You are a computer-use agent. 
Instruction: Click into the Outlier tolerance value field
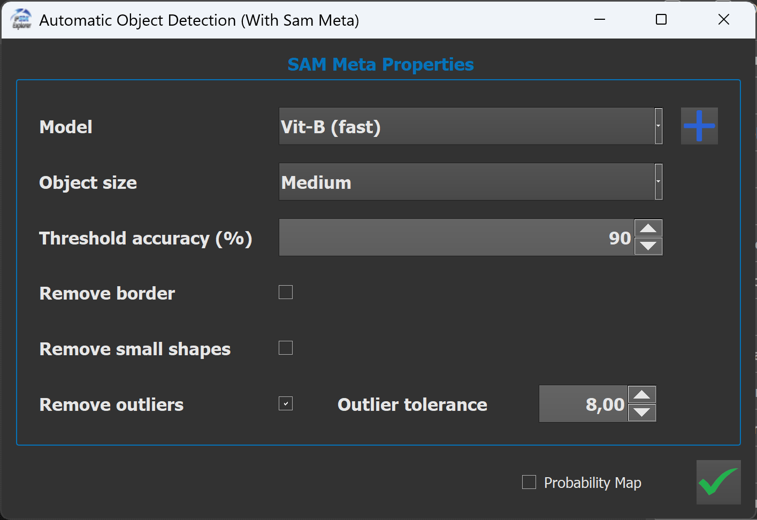tap(582, 404)
